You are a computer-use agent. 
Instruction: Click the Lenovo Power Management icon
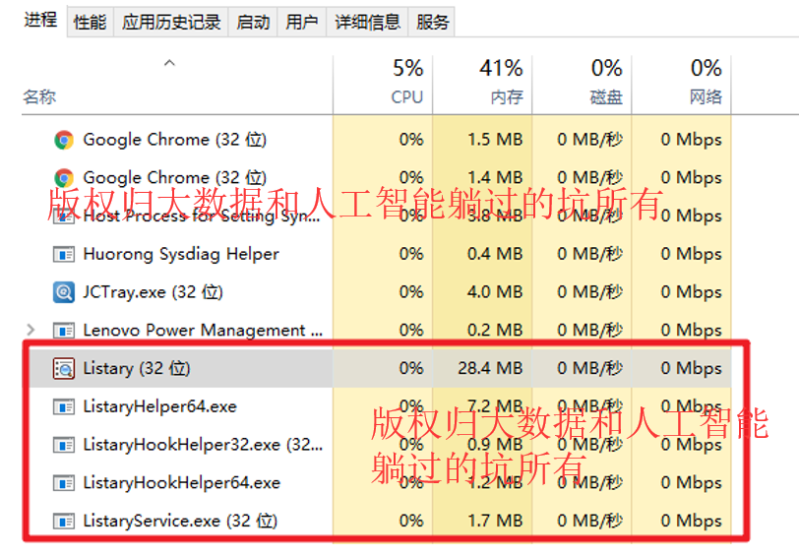[x=64, y=331]
